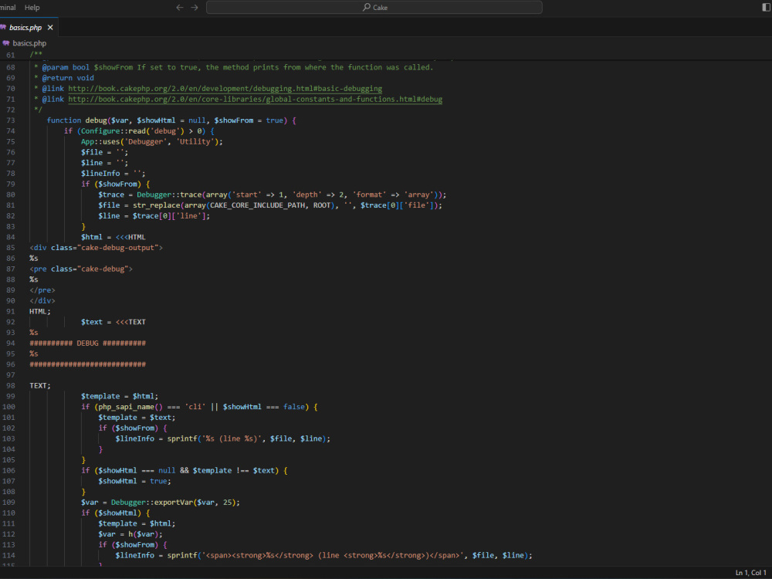The height and width of the screenshot is (579, 772).
Task: Click line number 73 in gutter
Action: point(10,120)
